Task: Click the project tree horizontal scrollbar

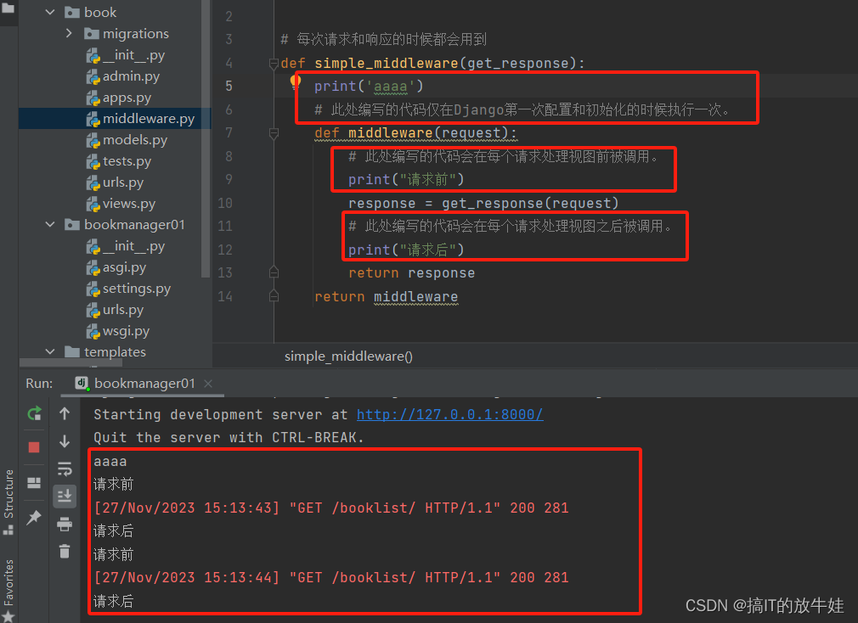Action: (x=70, y=362)
